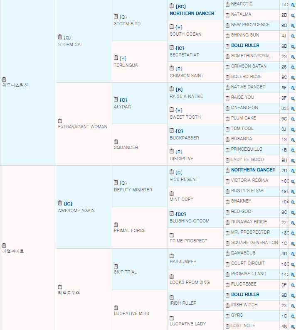The image size is (296, 330).
Task: Select the RED GOD name
Action: 241,212
